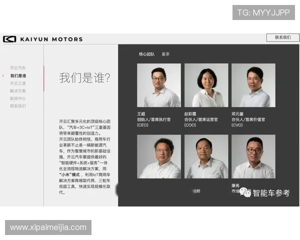This screenshot has height=240, width=300.
Task: Click the title 合伙人/首席运营官
Action: click(201, 119)
